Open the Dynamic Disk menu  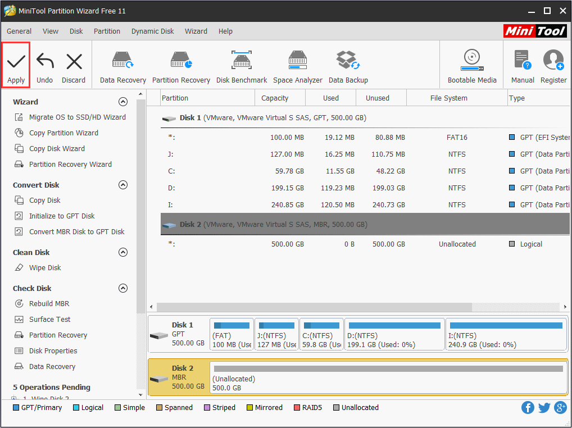point(152,31)
